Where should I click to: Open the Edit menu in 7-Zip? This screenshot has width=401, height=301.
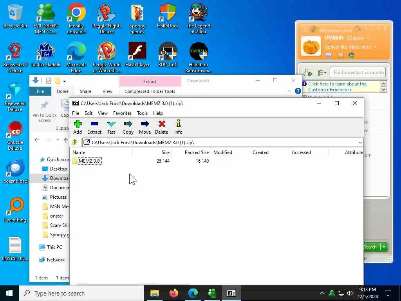tap(89, 113)
